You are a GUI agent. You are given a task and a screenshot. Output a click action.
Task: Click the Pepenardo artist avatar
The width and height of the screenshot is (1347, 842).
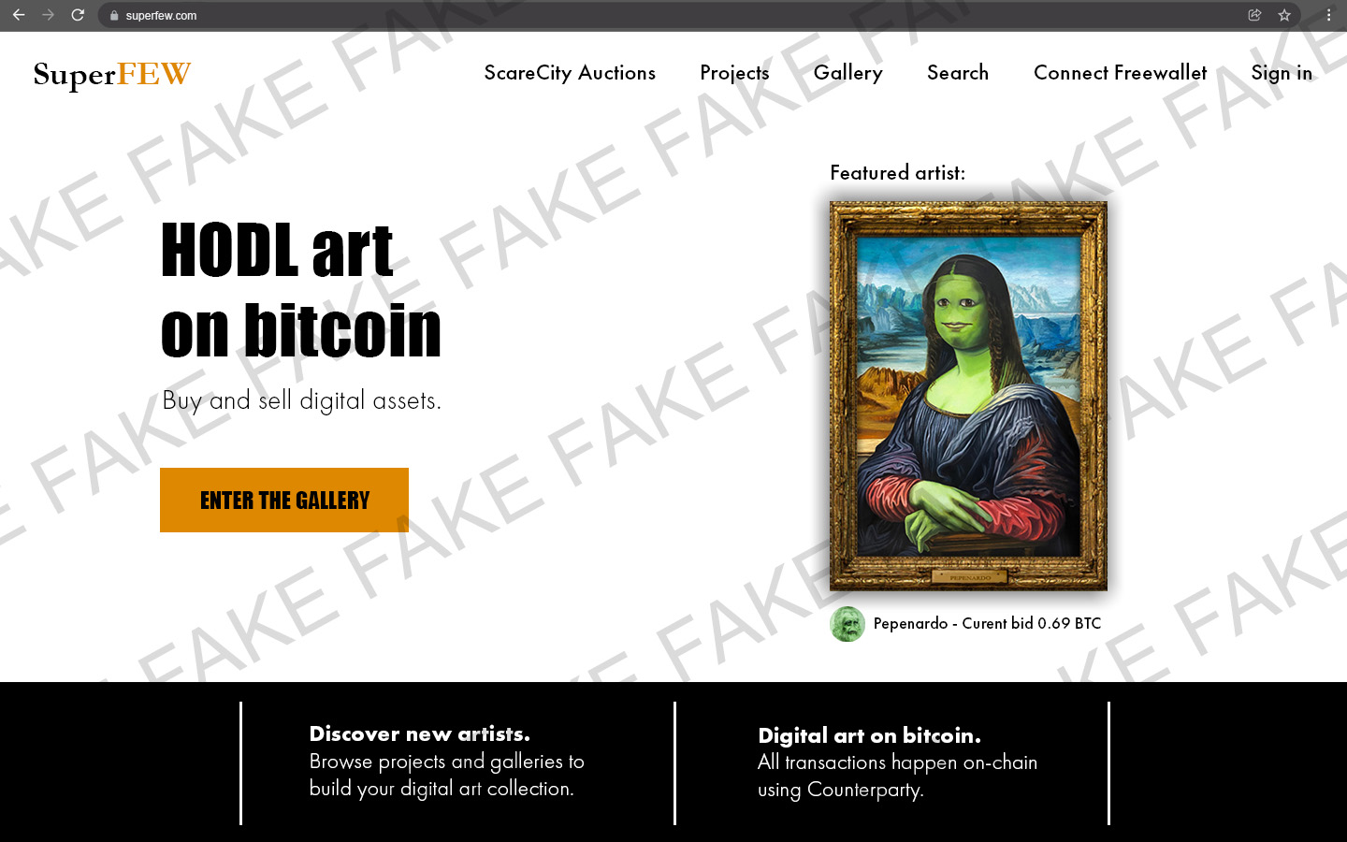[847, 624]
